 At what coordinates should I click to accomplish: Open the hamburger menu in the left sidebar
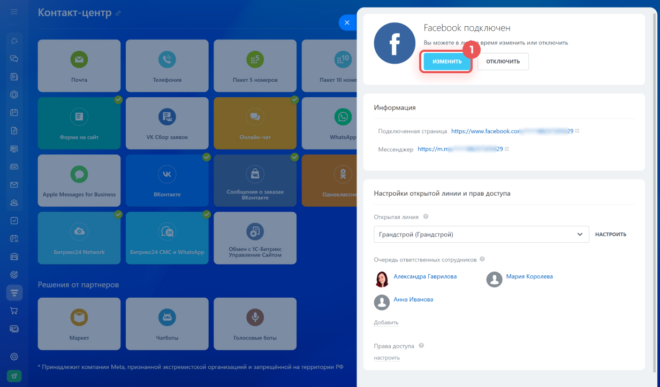pyautogui.click(x=14, y=12)
